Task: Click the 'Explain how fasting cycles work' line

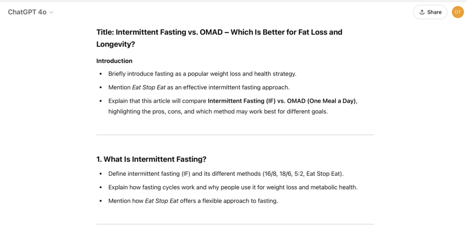Action: click(233, 188)
